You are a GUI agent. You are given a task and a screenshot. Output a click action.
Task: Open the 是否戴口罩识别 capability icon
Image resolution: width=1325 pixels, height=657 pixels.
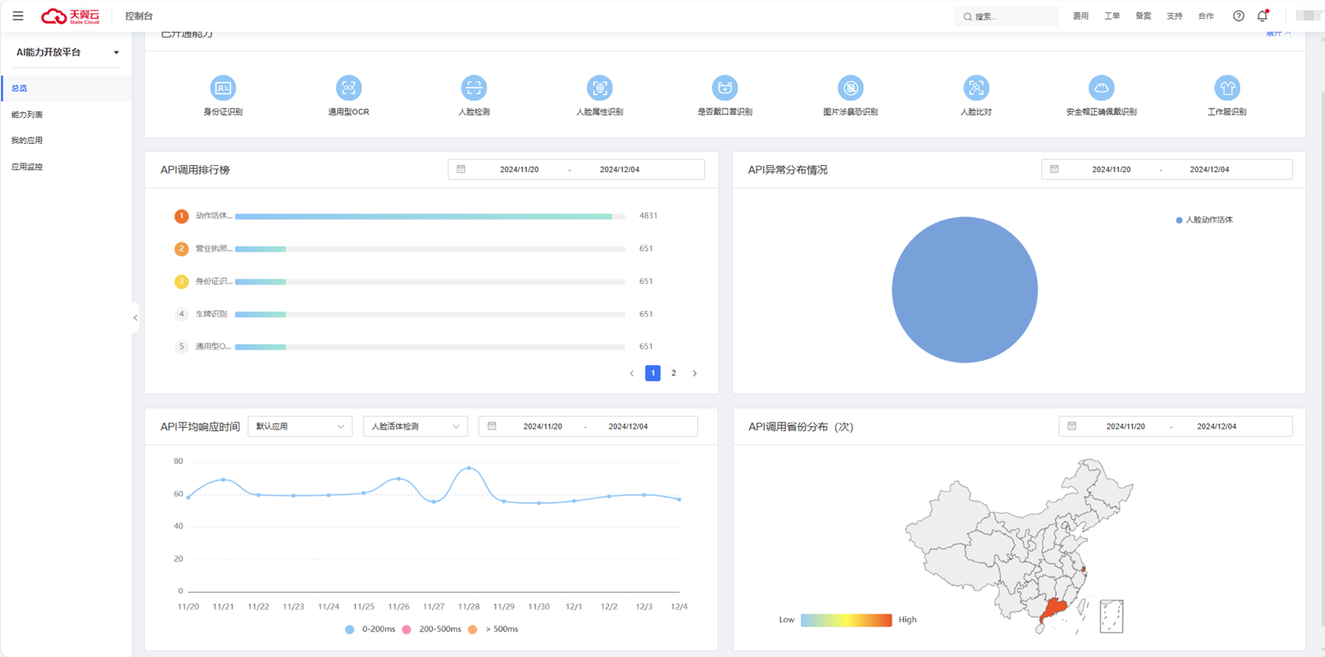[x=725, y=87]
